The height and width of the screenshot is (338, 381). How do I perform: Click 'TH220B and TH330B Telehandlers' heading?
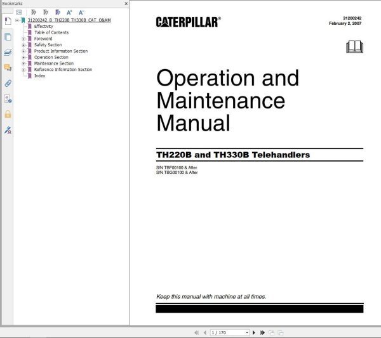[233, 155]
